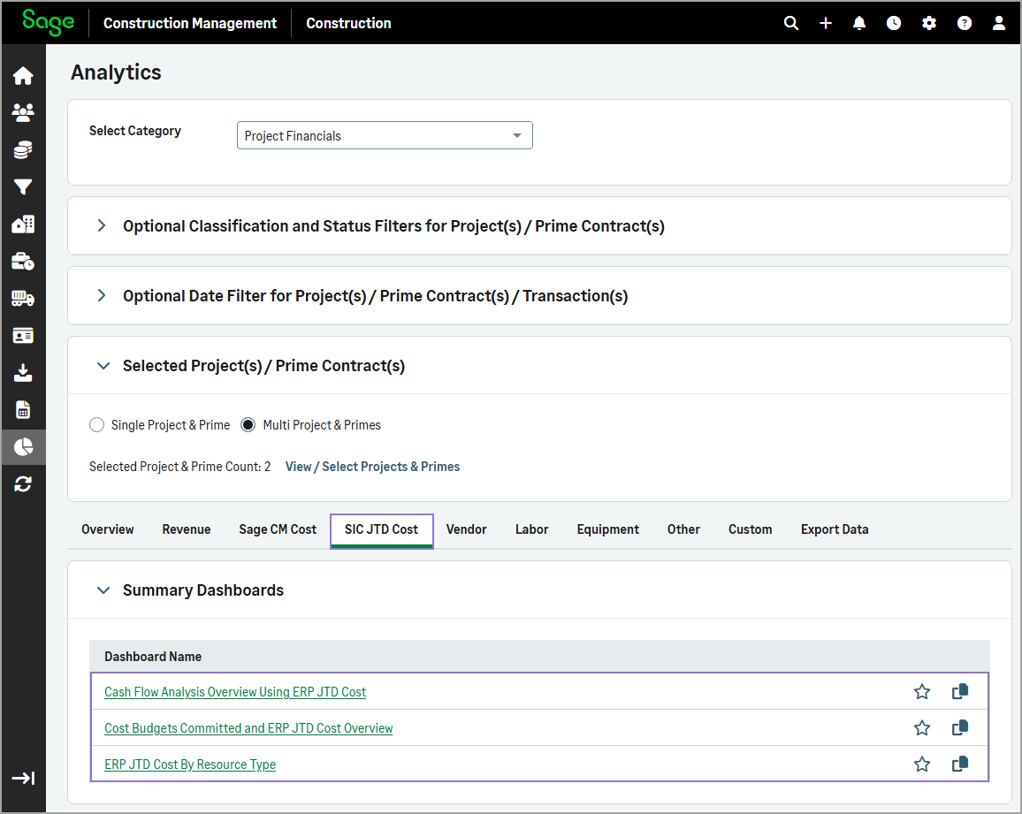This screenshot has width=1022, height=814.
Task: Collapse the Summary Dashboards section
Action: 103,590
